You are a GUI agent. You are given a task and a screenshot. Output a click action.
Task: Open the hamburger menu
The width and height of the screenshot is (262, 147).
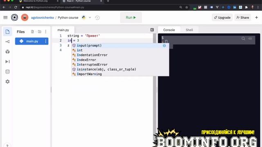[x=5, y=18]
